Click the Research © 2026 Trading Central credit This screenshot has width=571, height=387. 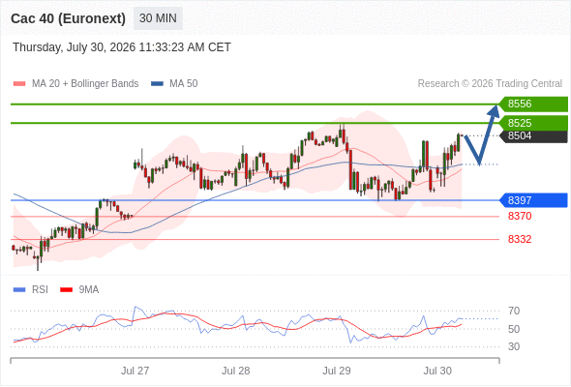490,84
